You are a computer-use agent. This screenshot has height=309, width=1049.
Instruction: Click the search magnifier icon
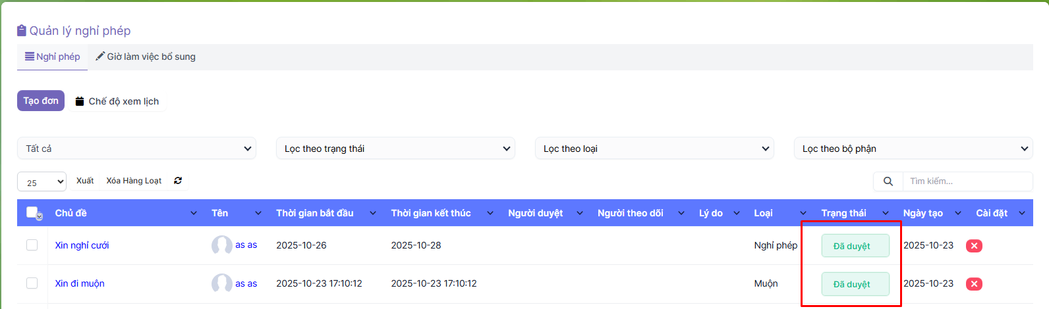(x=888, y=181)
